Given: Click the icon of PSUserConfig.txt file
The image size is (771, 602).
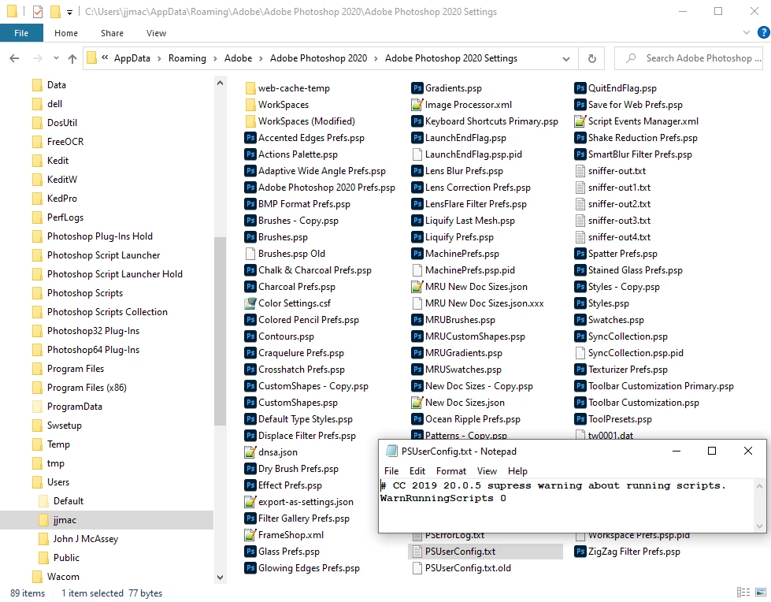Looking at the screenshot, I should 417,552.
